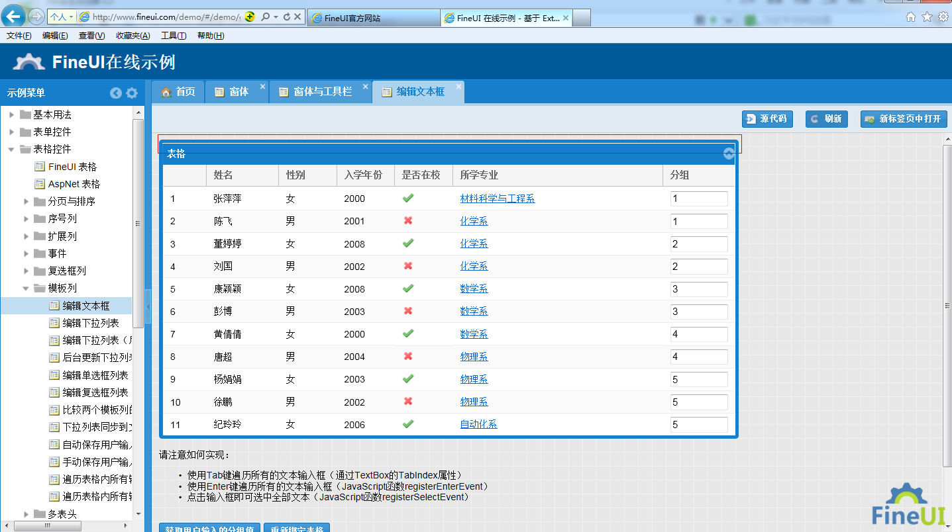Click the 姓名 column header
952x532 pixels.
[x=242, y=175]
